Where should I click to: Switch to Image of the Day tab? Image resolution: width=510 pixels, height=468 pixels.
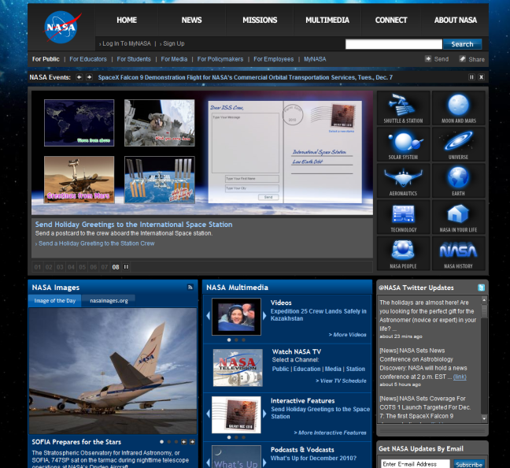(54, 301)
